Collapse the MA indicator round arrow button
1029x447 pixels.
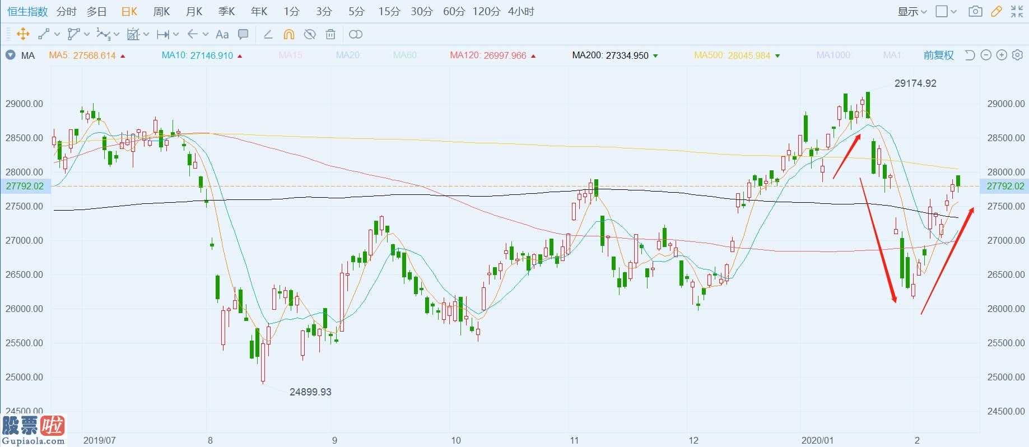(10, 55)
